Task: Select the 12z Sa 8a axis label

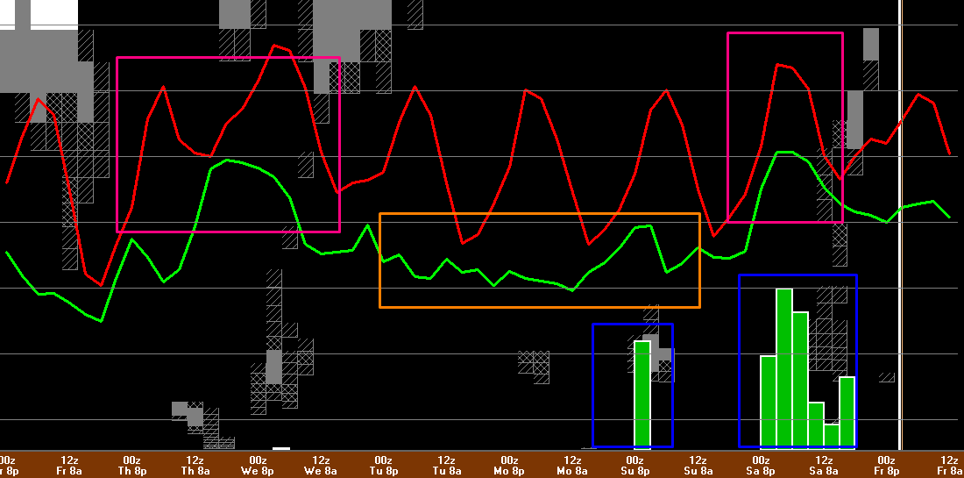Action: tap(824, 465)
